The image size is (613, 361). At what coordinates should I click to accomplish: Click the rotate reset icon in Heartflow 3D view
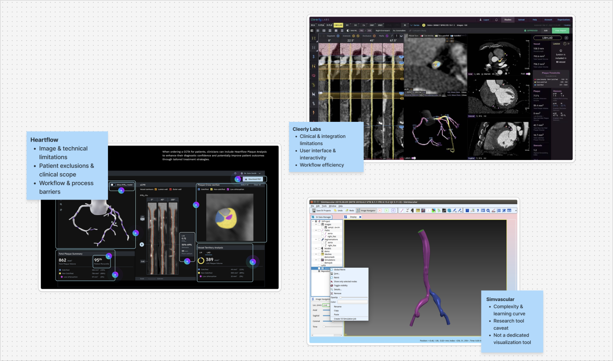(61, 210)
